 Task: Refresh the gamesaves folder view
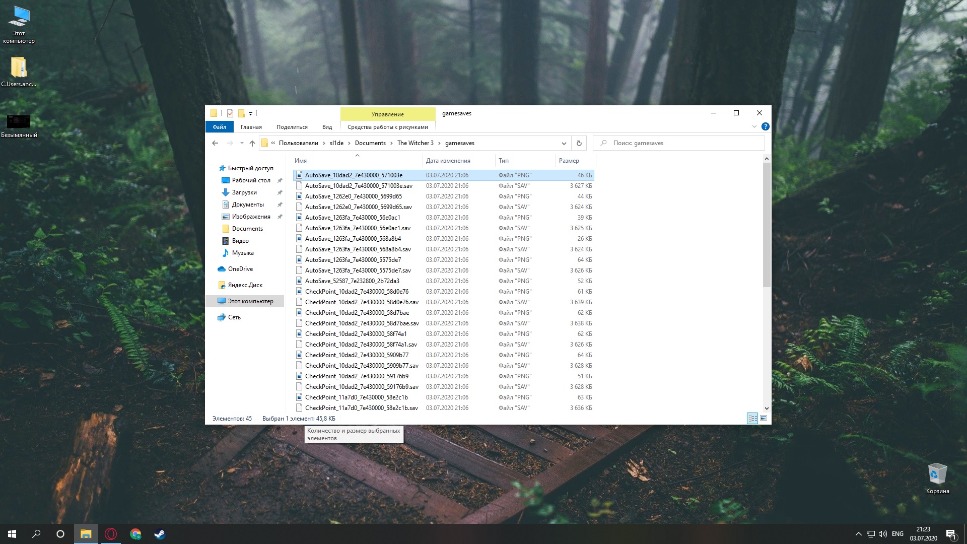coord(579,143)
